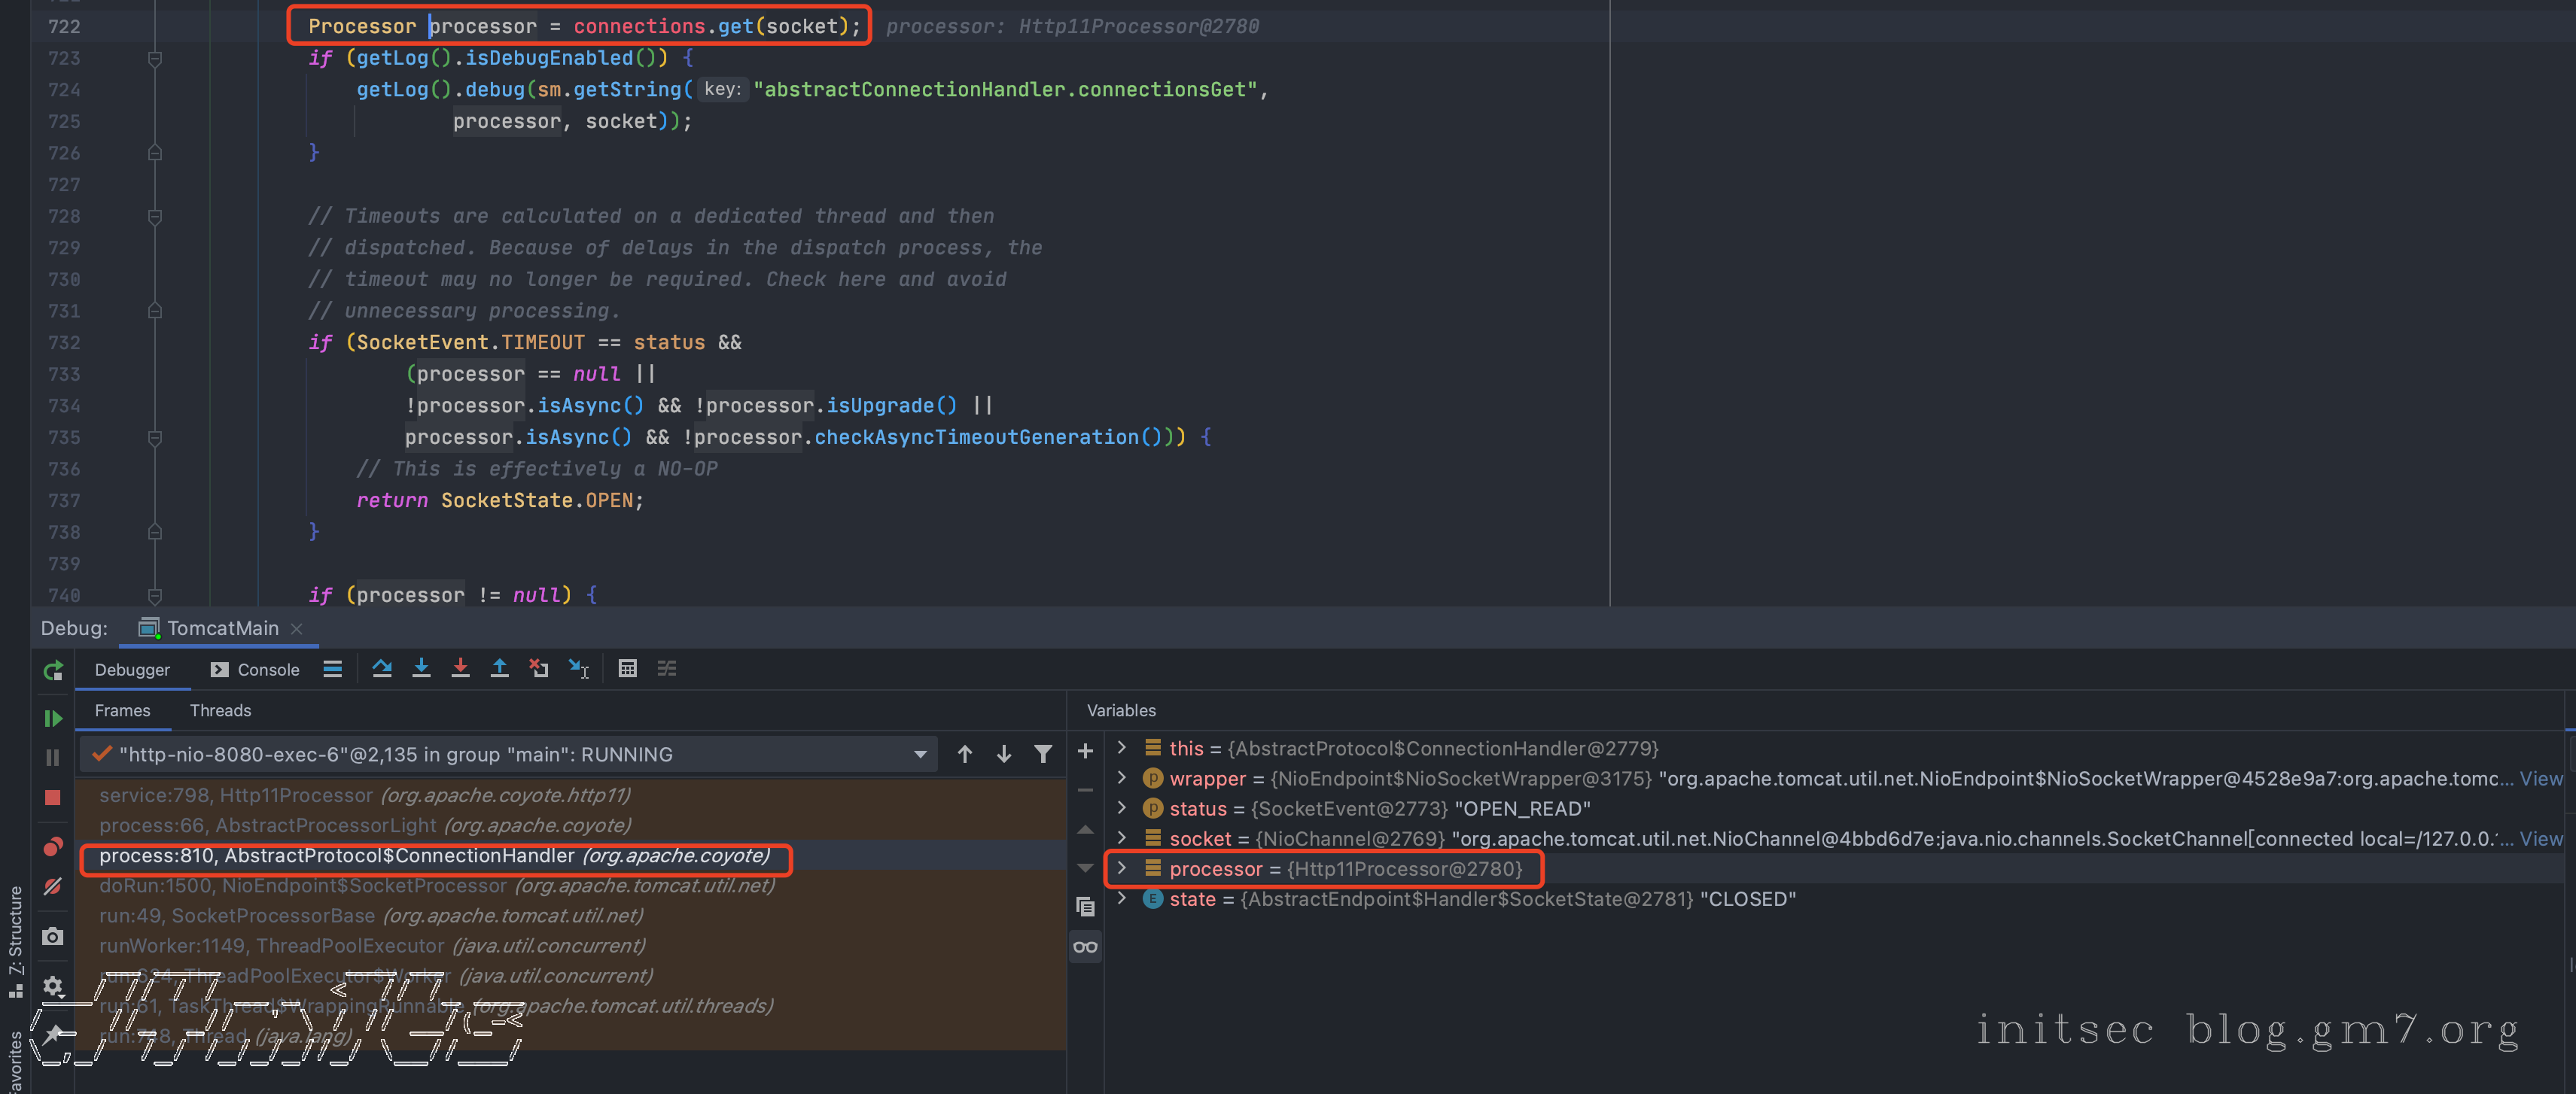
Task: Click the Resume Program green icon
Action: pos(53,719)
